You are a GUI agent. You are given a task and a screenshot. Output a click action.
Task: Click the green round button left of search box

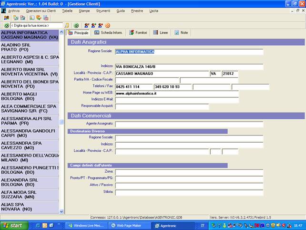pyautogui.click(x=7, y=25)
